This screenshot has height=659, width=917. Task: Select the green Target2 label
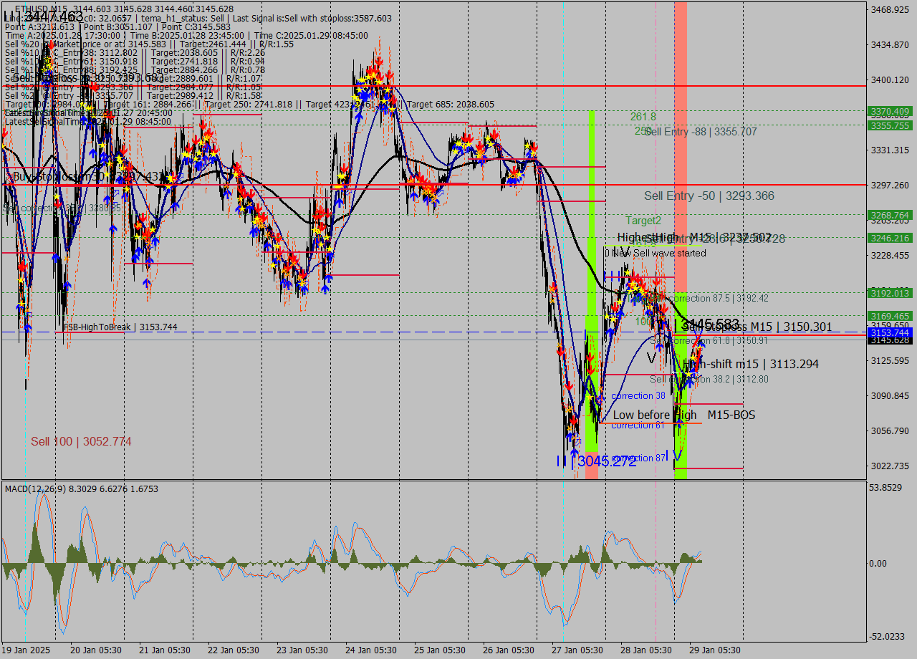(643, 221)
